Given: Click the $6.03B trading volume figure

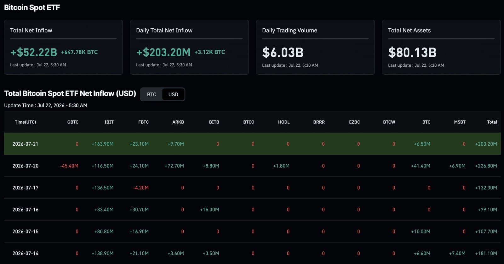Looking at the screenshot, I should (283, 53).
